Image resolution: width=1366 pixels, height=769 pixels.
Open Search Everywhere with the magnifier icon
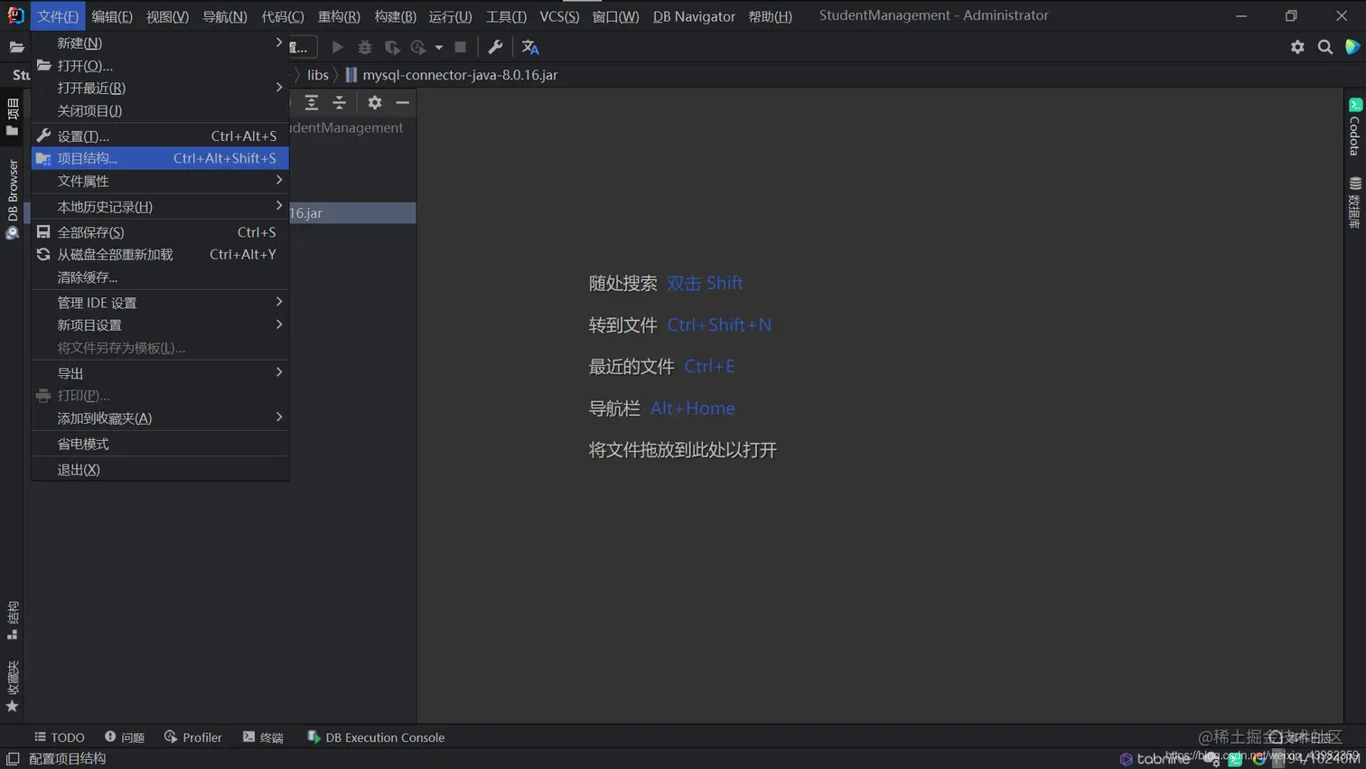(1324, 47)
